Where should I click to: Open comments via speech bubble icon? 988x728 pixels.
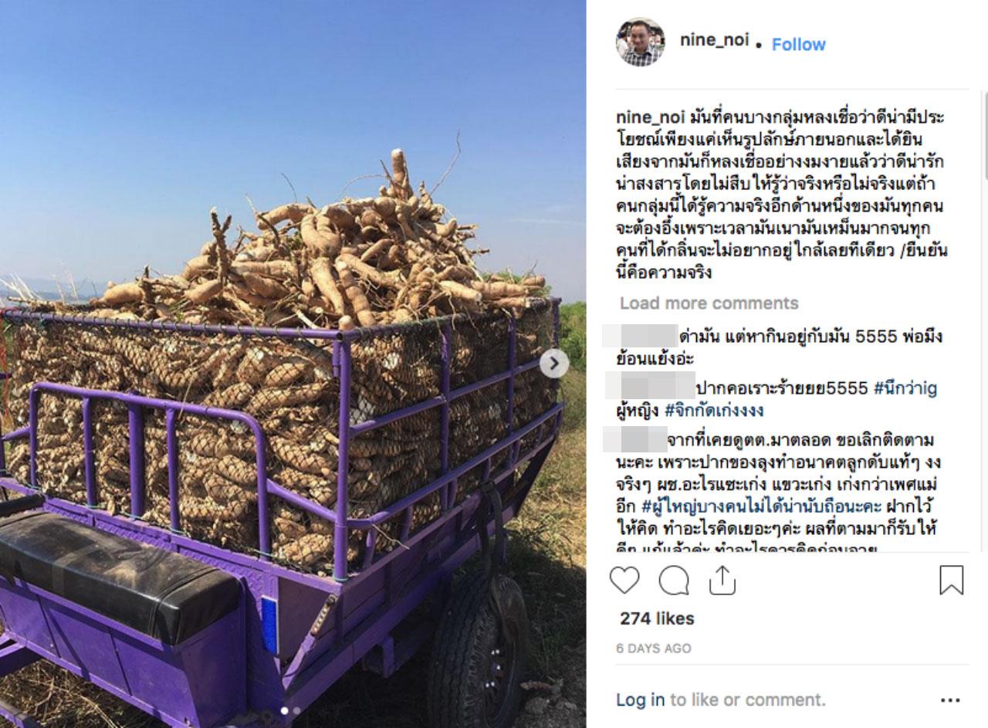[x=674, y=581]
